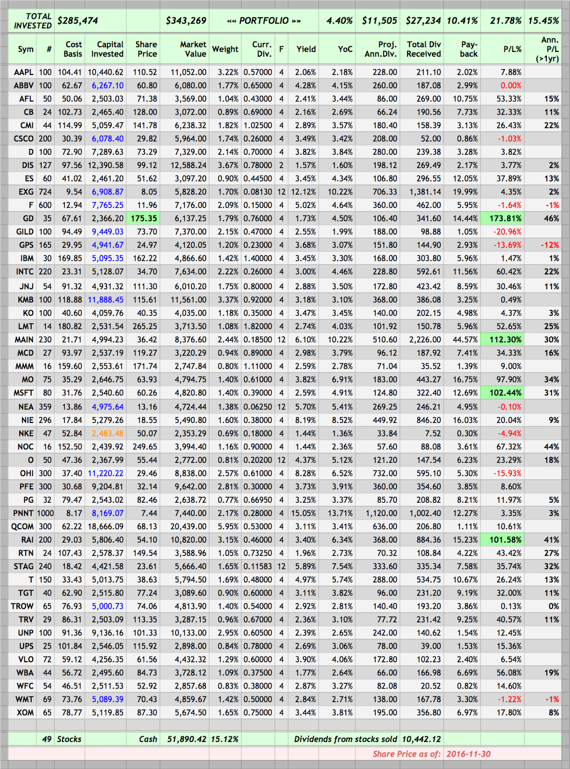Select the Curr. Div. column header
The width and height of the screenshot is (570, 769).
[258, 49]
